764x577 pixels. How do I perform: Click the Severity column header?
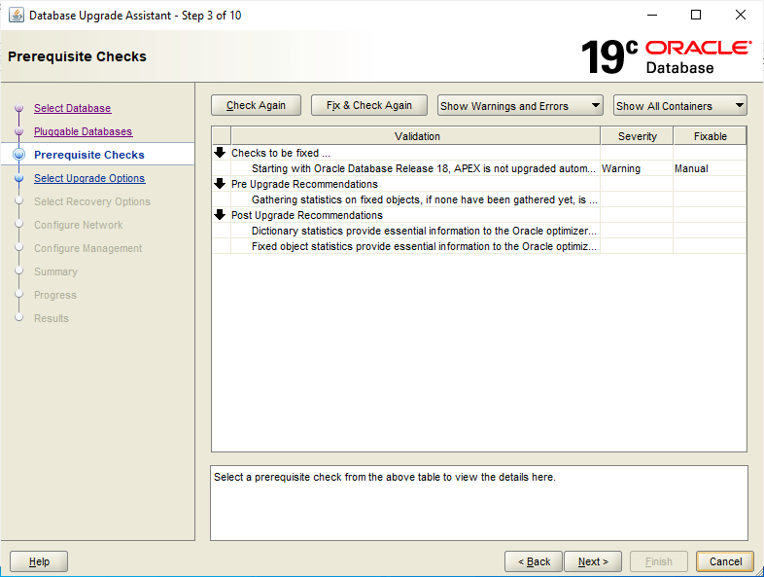coord(637,136)
